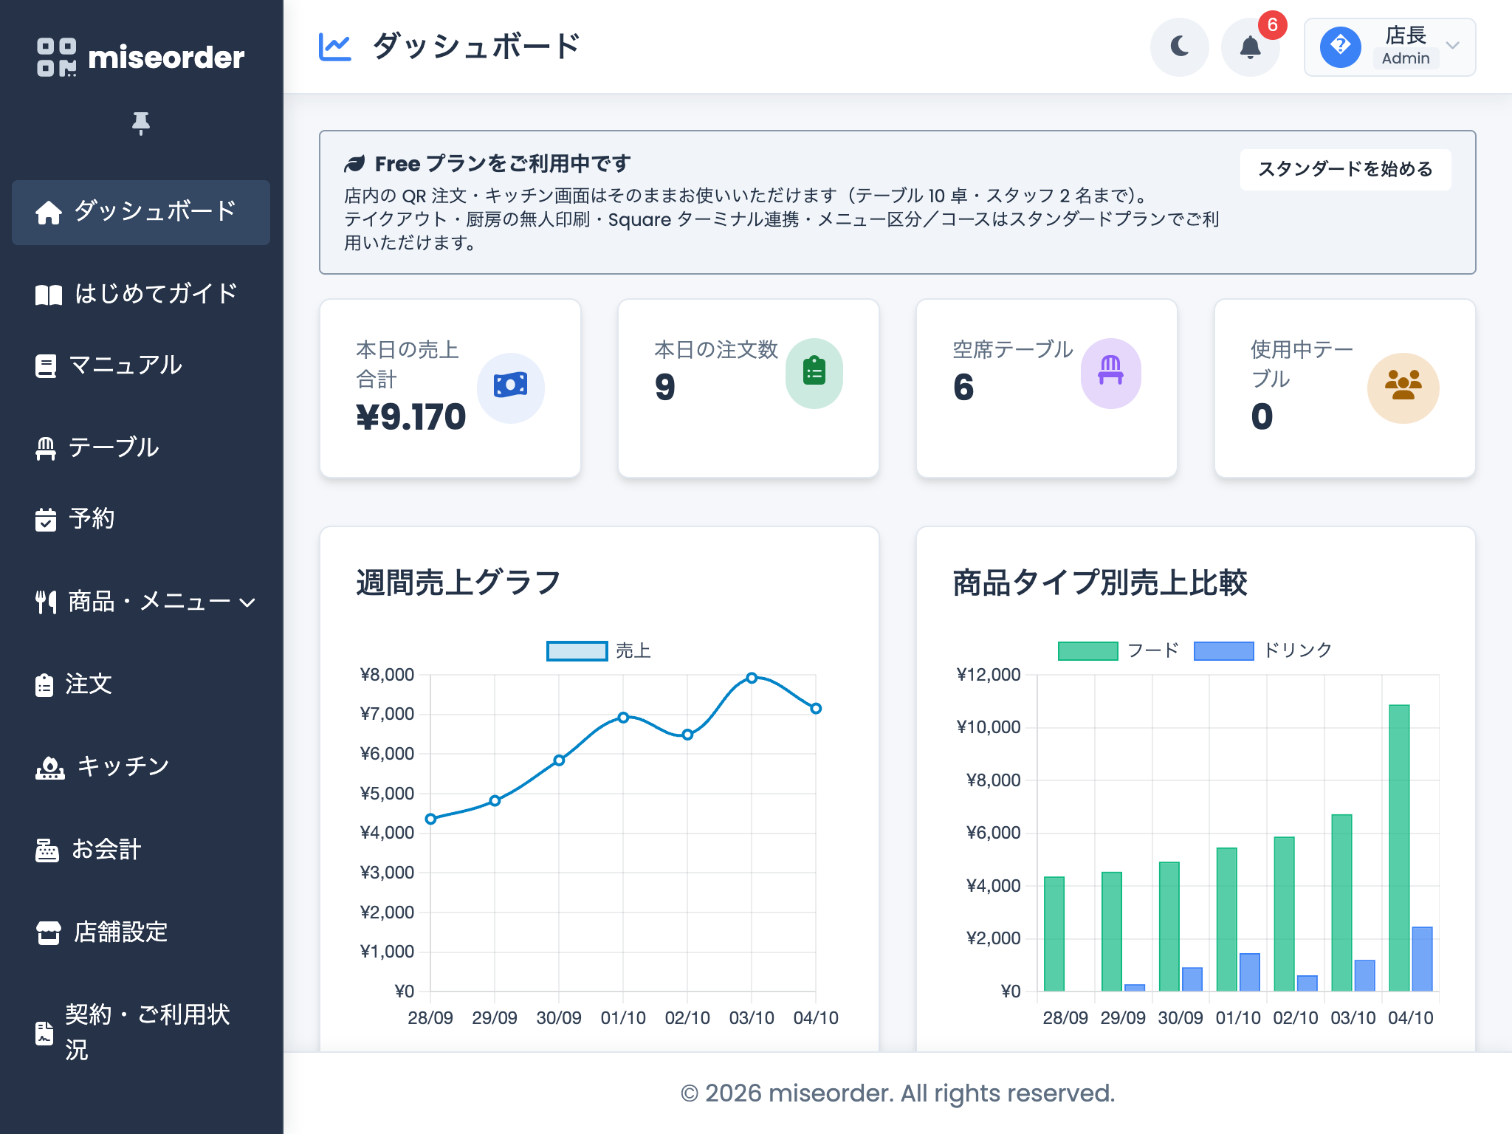Click the 04/10 blue ドリンク bar
Viewport: 1512px width, 1134px height.
coord(1422,959)
